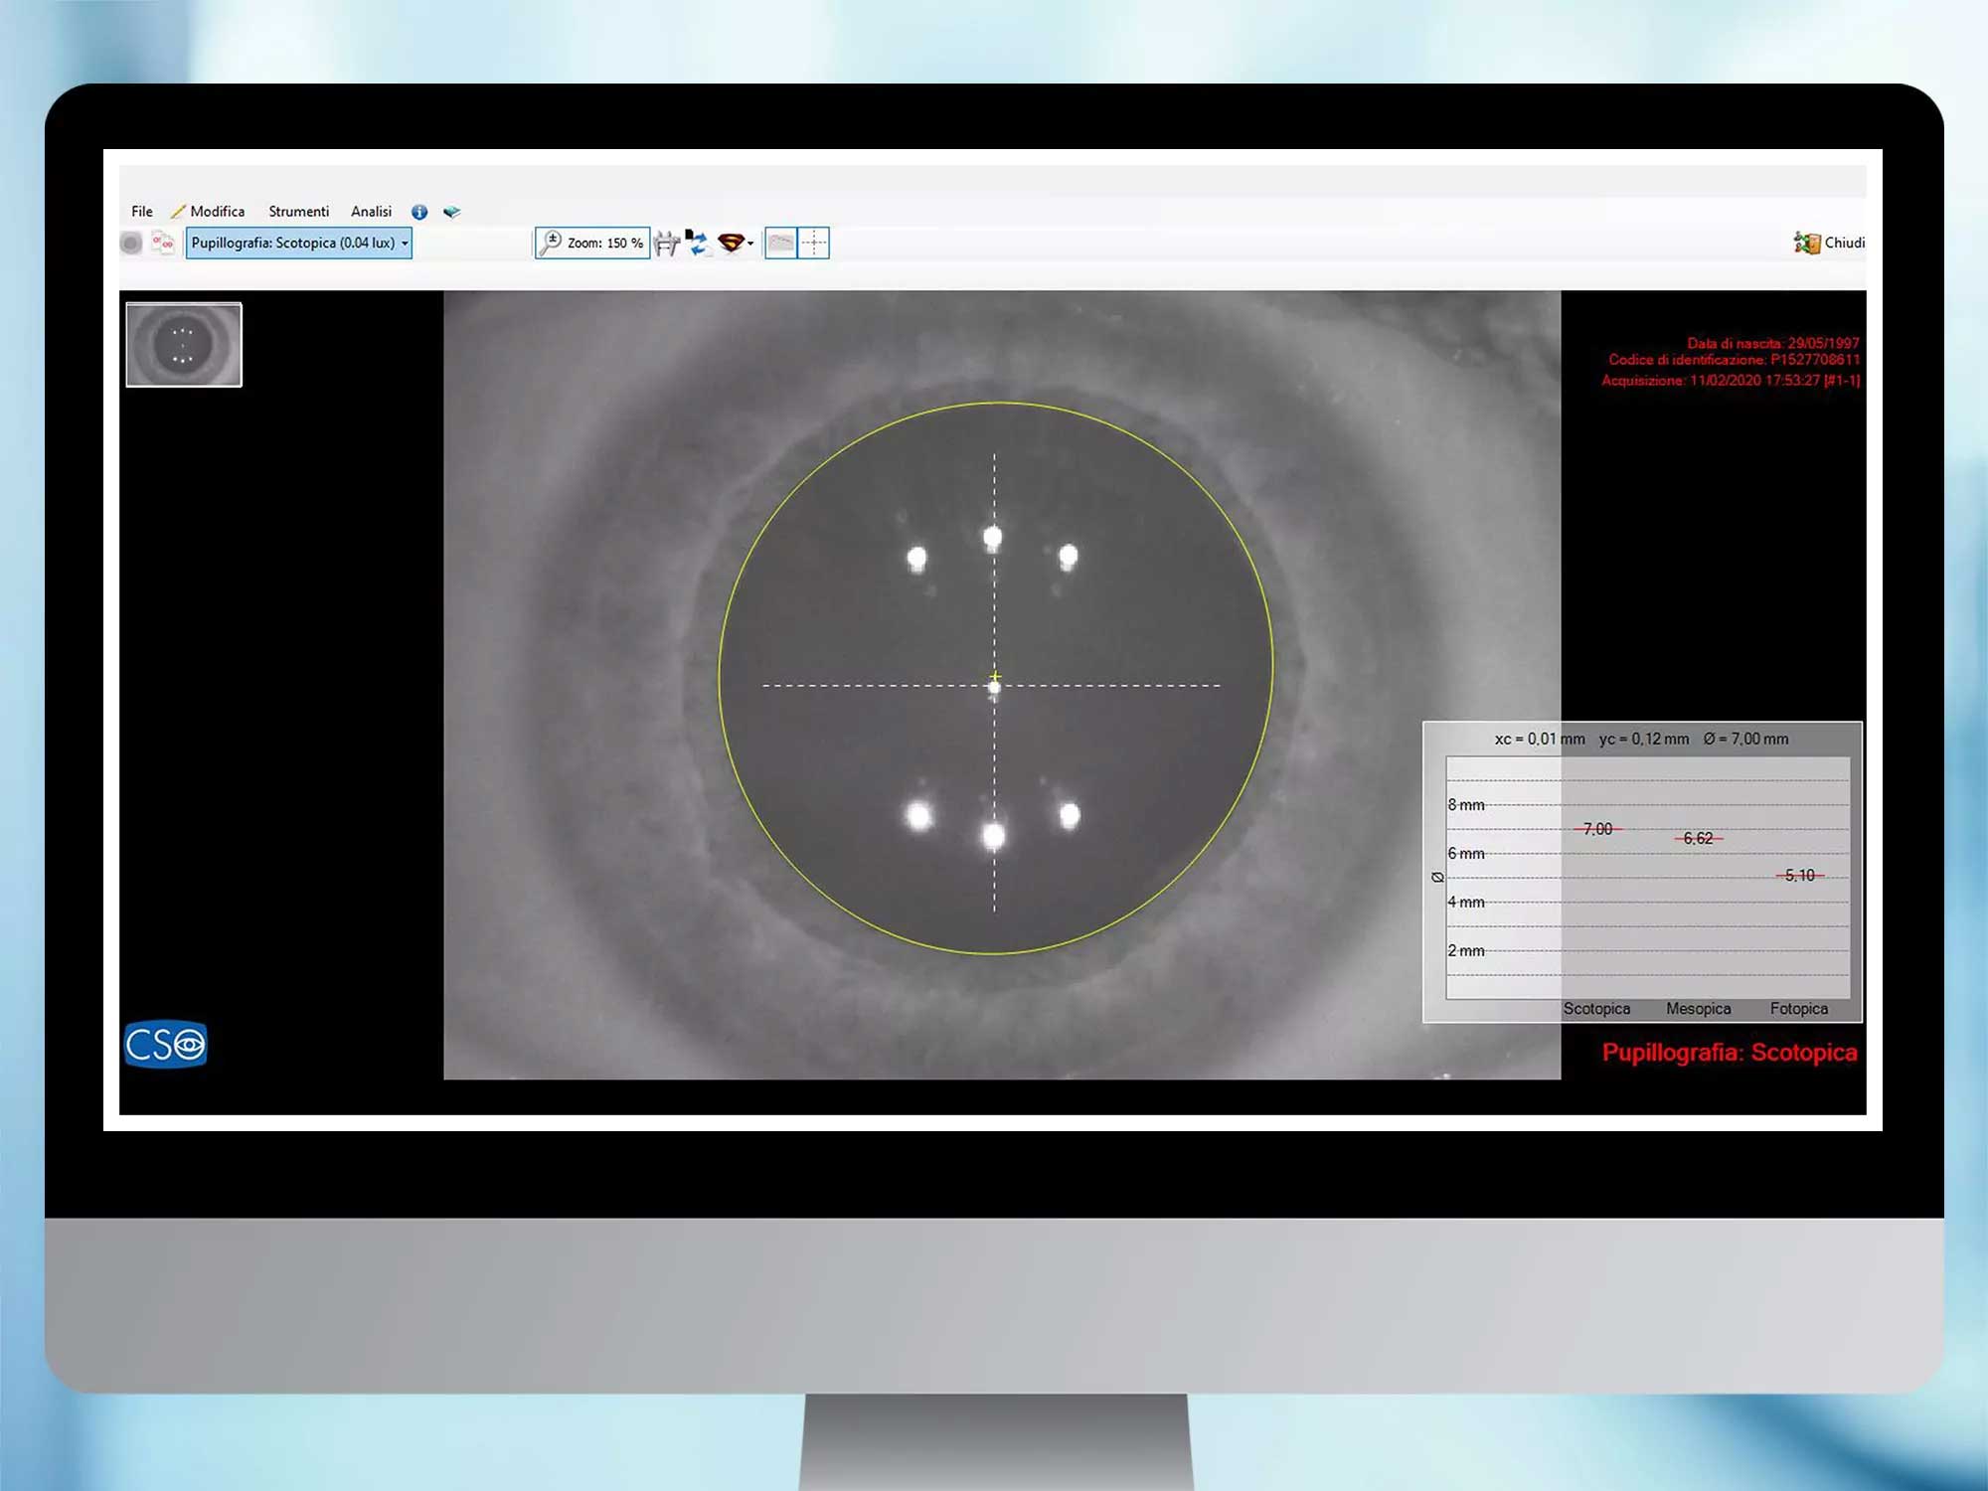Click the blue swap arrows icon
Viewport: 1988px width, 1491px height.
pyautogui.click(x=697, y=243)
